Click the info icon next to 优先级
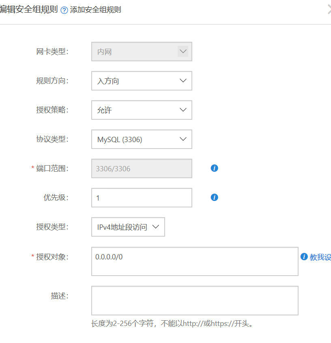 click(214, 197)
